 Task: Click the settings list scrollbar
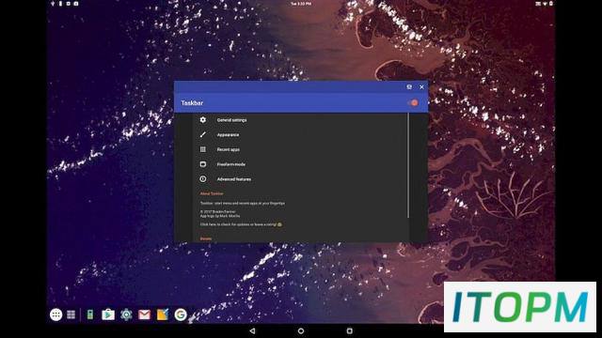click(x=408, y=165)
